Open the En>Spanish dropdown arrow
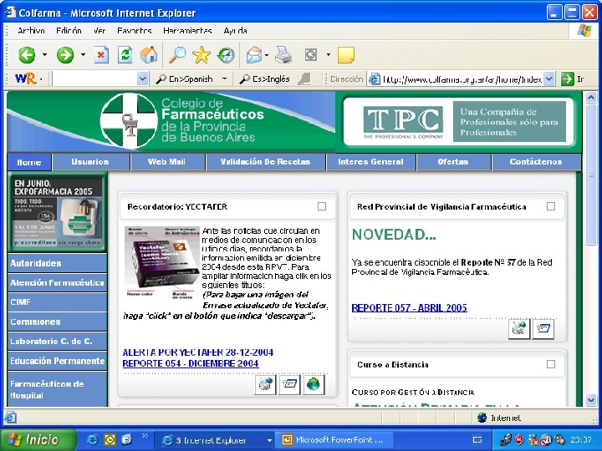This screenshot has height=451, width=602. pyautogui.click(x=224, y=79)
